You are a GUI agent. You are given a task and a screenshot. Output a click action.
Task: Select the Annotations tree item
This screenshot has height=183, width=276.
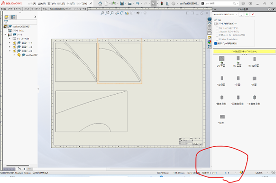click(x=16, y=31)
